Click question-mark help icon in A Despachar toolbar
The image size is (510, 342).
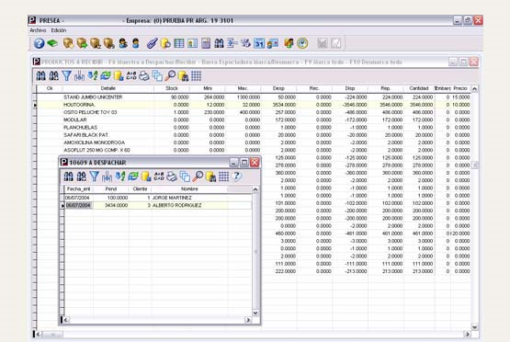click(237, 177)
